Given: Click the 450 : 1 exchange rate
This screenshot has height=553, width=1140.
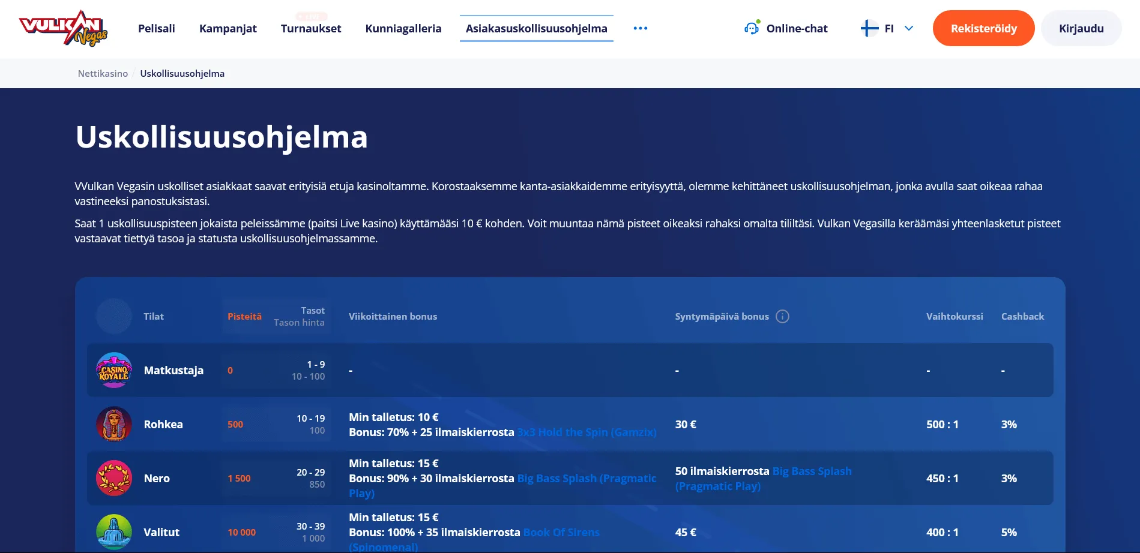Looking at the screenshot, I should [x=942, y=478].
